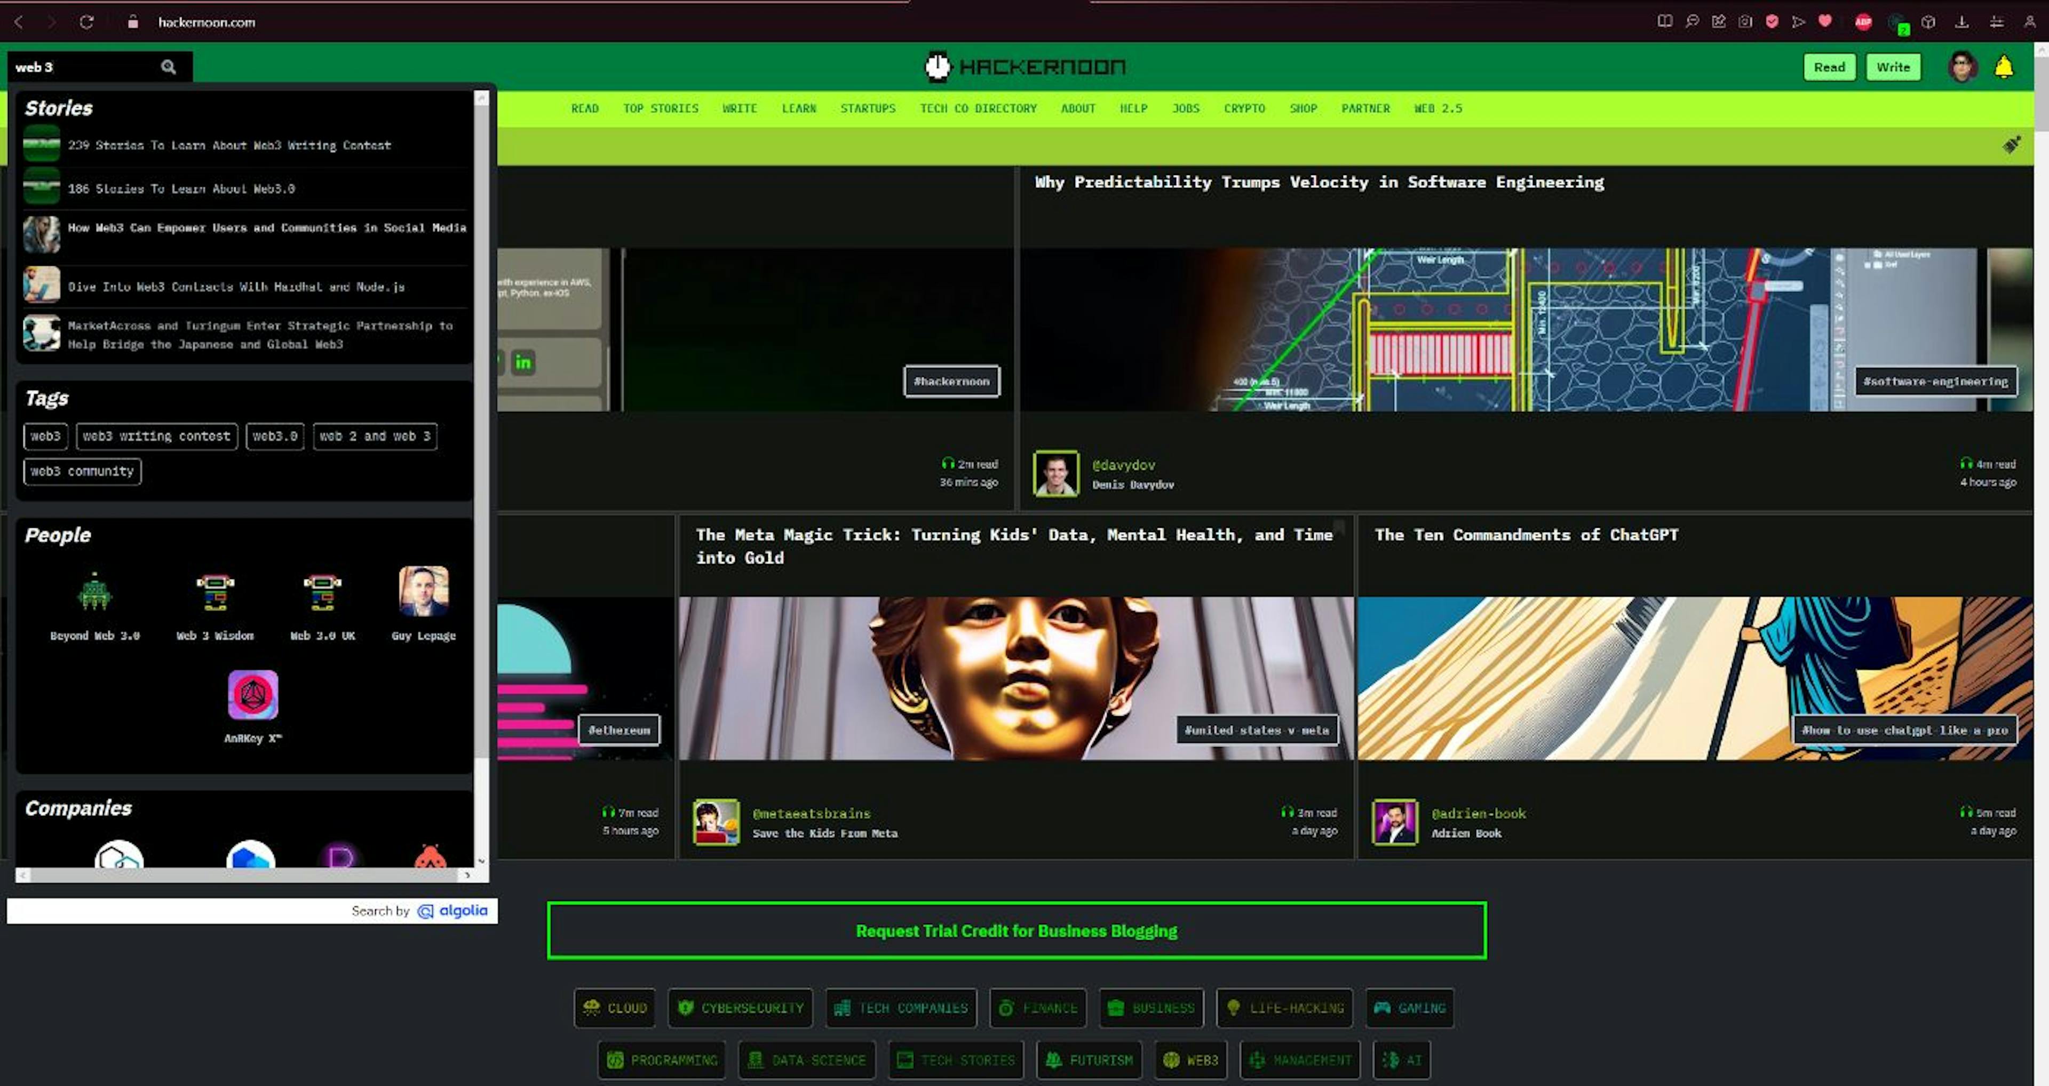This screenshot has width=2049, height=1086.
Task: Select the DATA SCIENCE category button
Action: click(x=807, y=1060)
